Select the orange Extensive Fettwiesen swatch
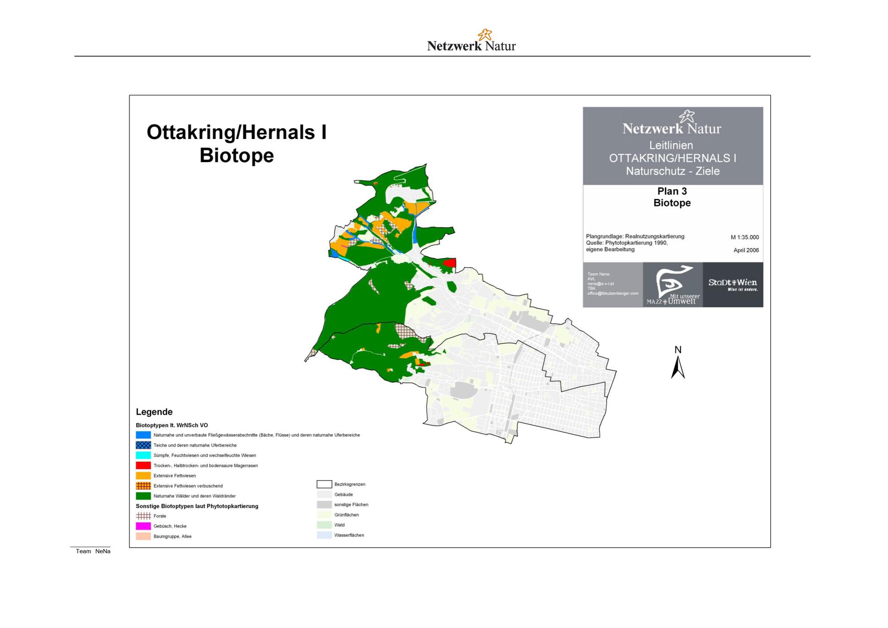Screen dimensions: 888x628 coord(143,476)
